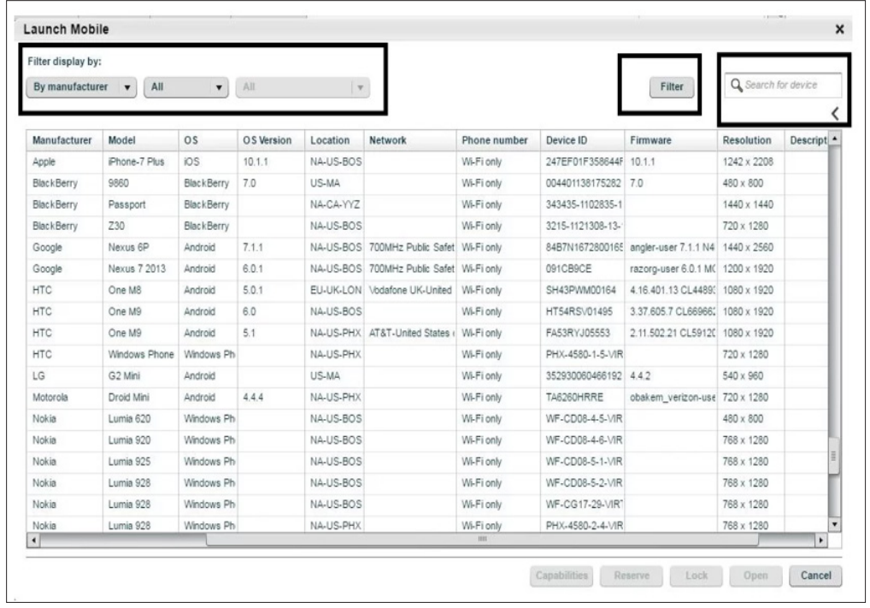The height and width of the screenshot is (608, 870).
Task: Click device ID WF-CD08-5-2-VIR
Action: [582, 483]
